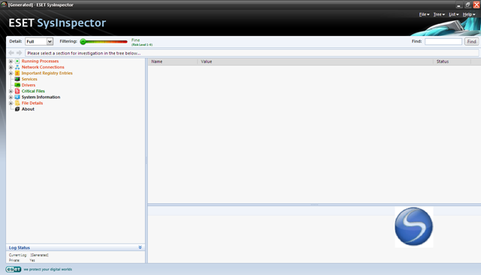Click the ESET logo in footer
481x275 pixels.
point(14,269)
